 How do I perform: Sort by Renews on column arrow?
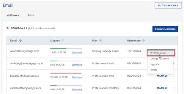[x=144, y=41]
